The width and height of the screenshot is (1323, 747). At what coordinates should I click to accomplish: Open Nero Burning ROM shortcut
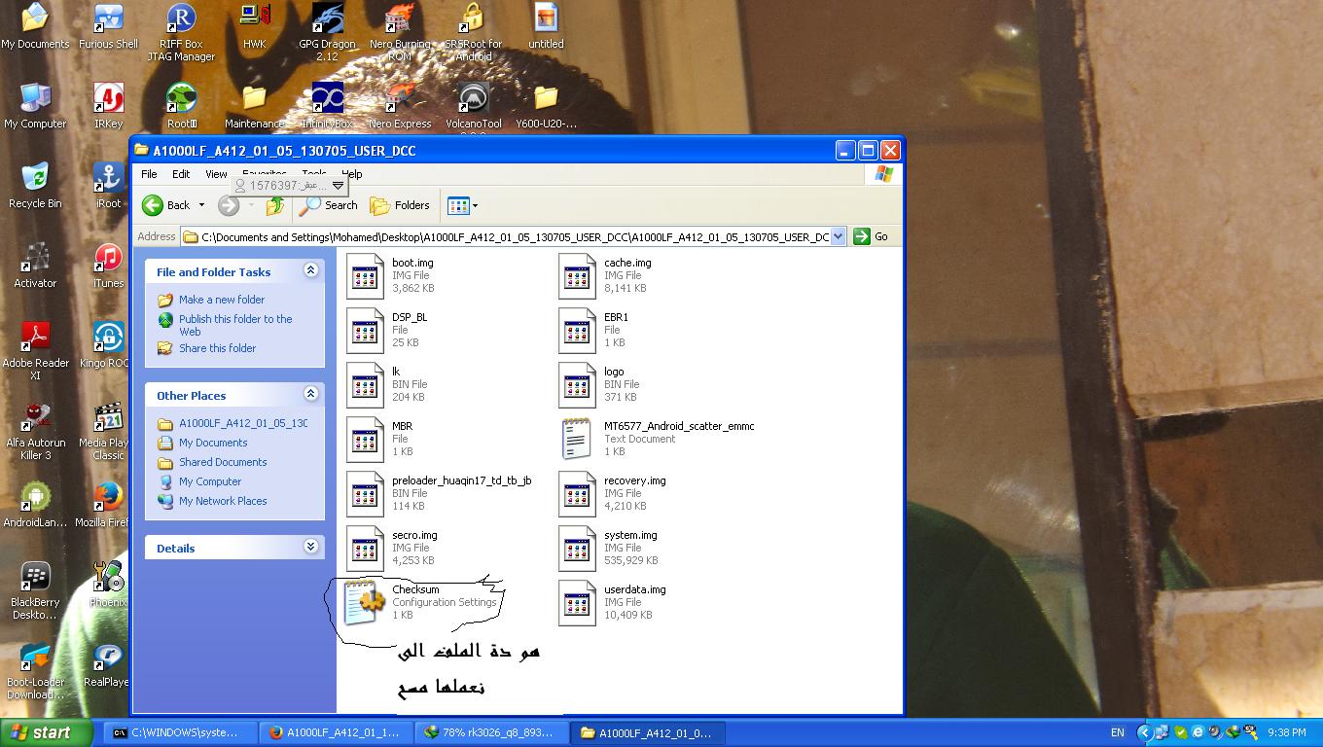tap(400, 31)
